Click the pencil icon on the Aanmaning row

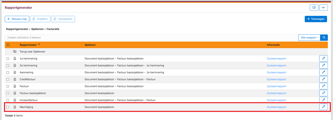[323, 72]
